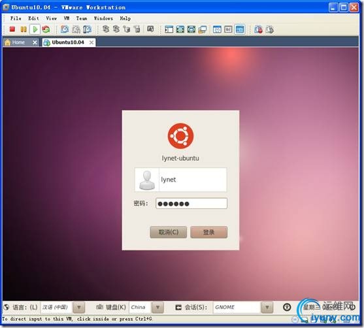364x328 pixels.
Task: Suspend the VM with the pause icon
Action: coord(24,29)
